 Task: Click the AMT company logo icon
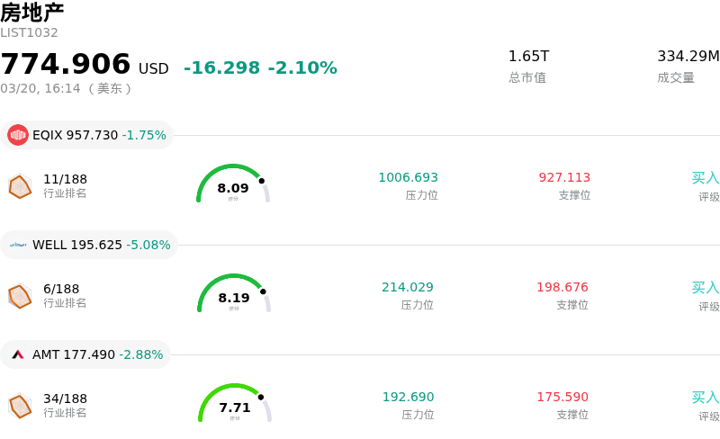[18, 354]
